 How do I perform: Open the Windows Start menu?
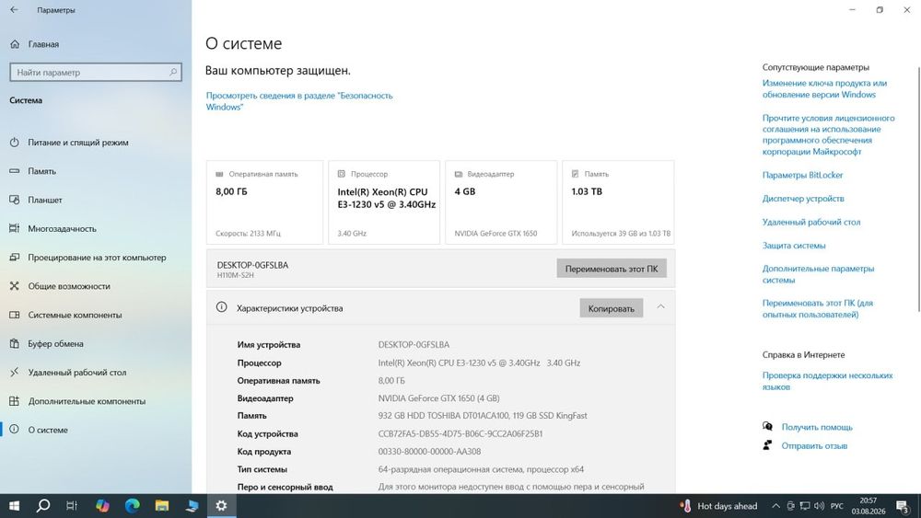(x=14, y=506)
